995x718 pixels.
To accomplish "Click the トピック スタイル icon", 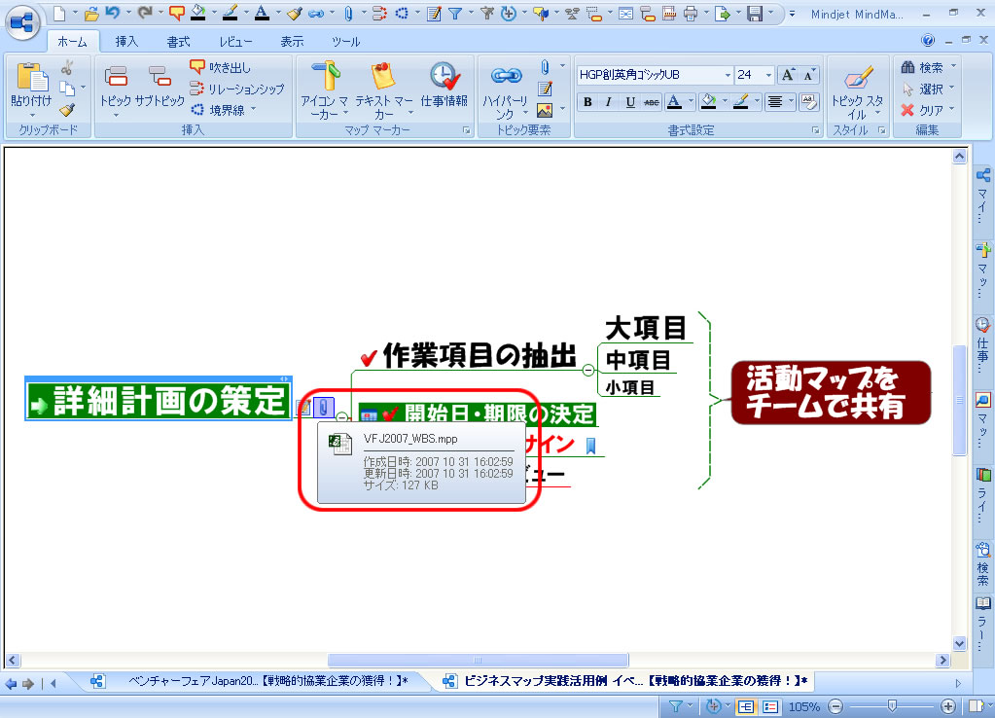I will 857,76.
